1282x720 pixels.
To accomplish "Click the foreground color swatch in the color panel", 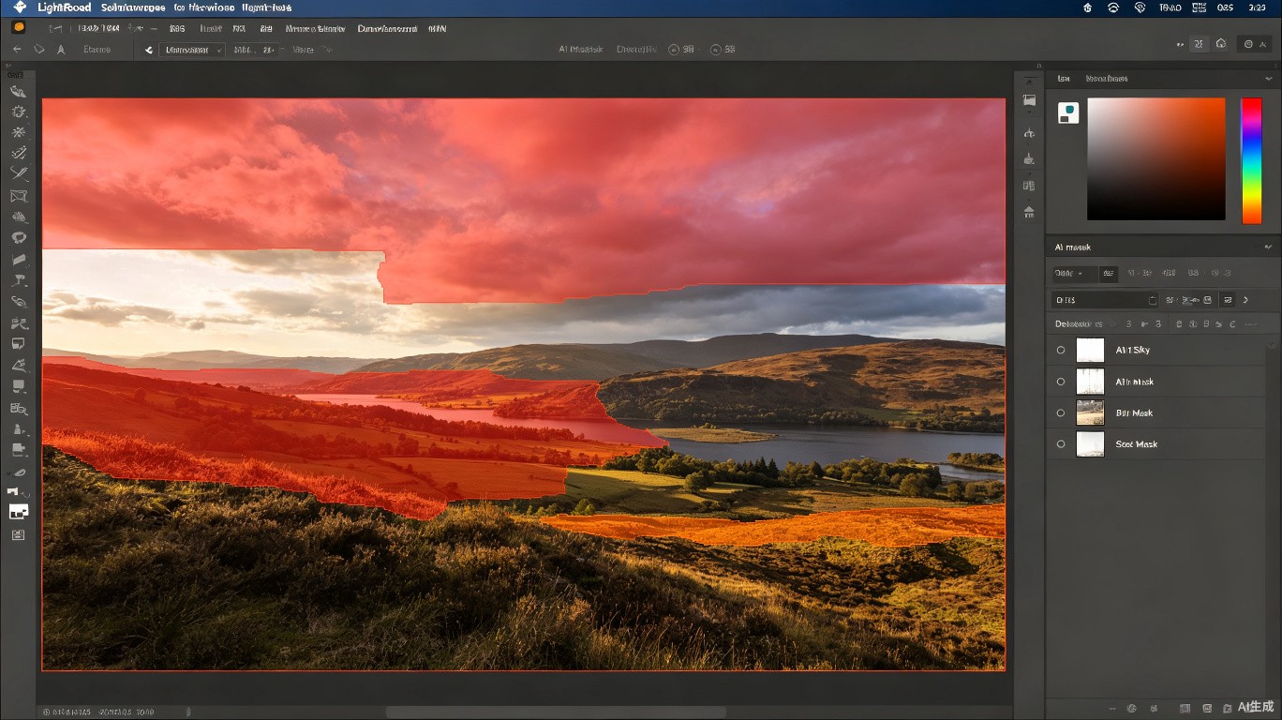I will (x=1068, y=113).
